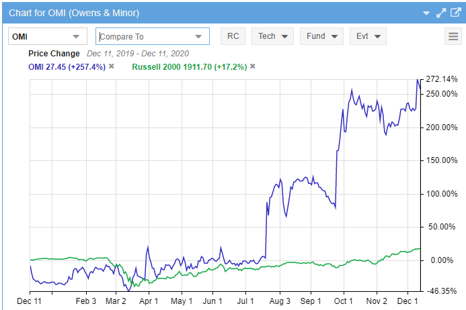Remove the OMI series from chart

112,66
